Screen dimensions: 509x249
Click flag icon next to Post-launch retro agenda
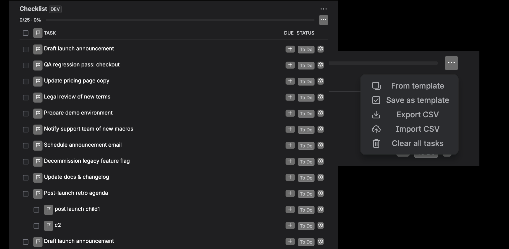[x=38, y=194]
